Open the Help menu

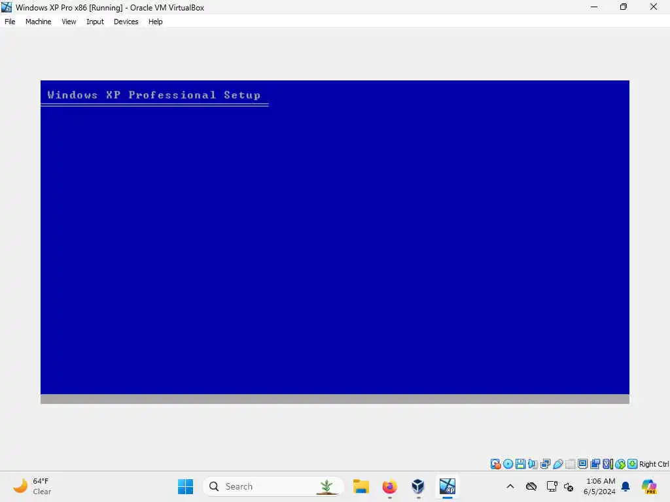coord(155,22)
